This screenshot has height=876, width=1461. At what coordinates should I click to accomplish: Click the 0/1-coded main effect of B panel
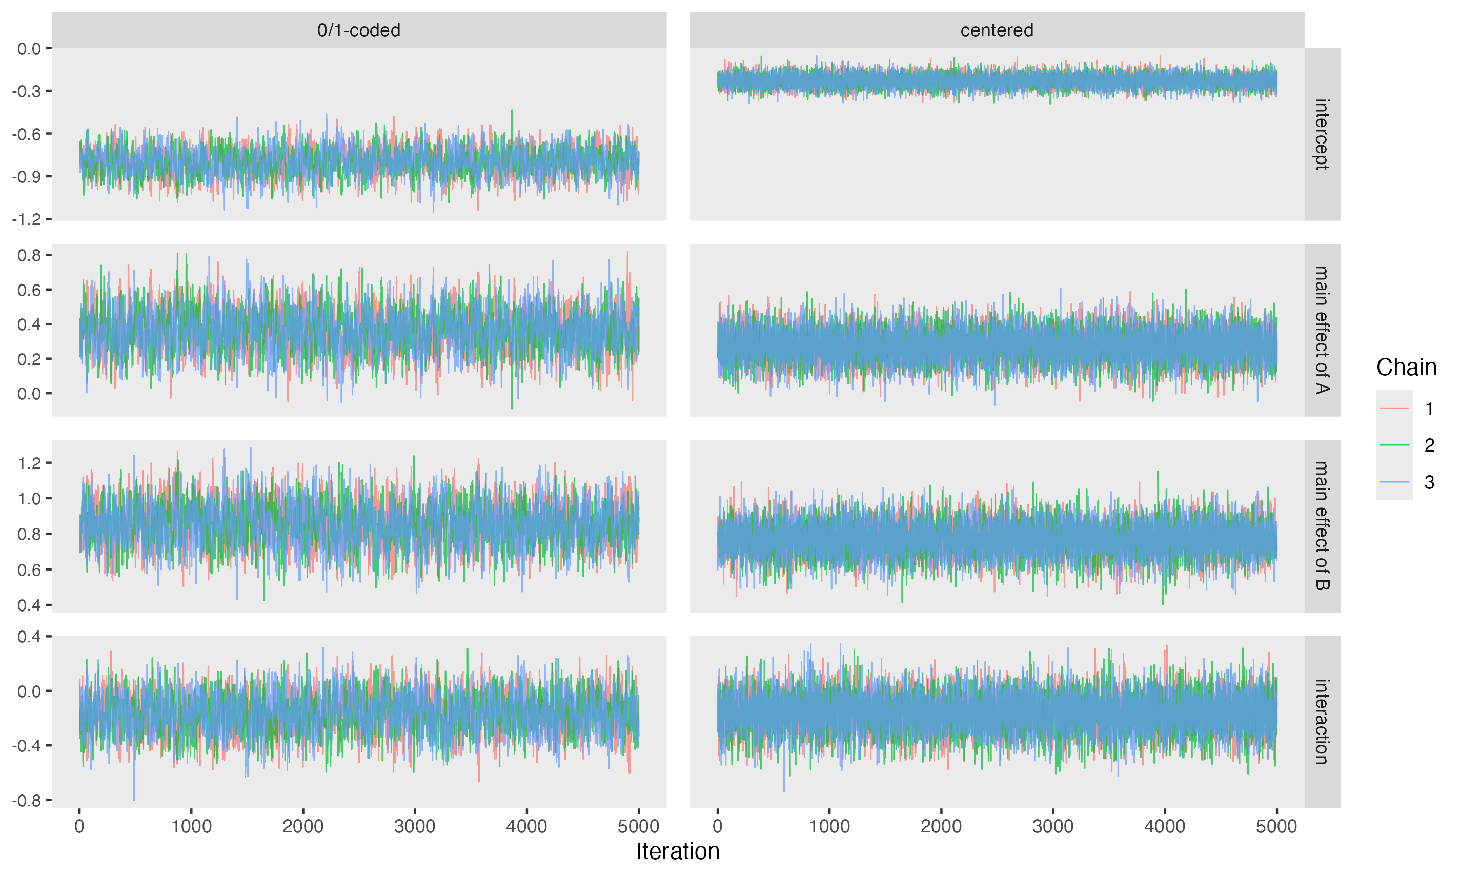coord(359,526)
